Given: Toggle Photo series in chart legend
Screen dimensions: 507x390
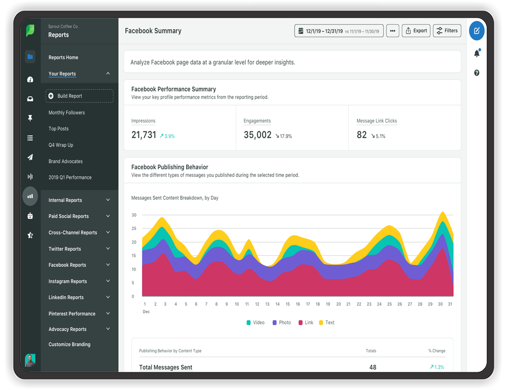Looking at the screenshot, I should [281, 323].
